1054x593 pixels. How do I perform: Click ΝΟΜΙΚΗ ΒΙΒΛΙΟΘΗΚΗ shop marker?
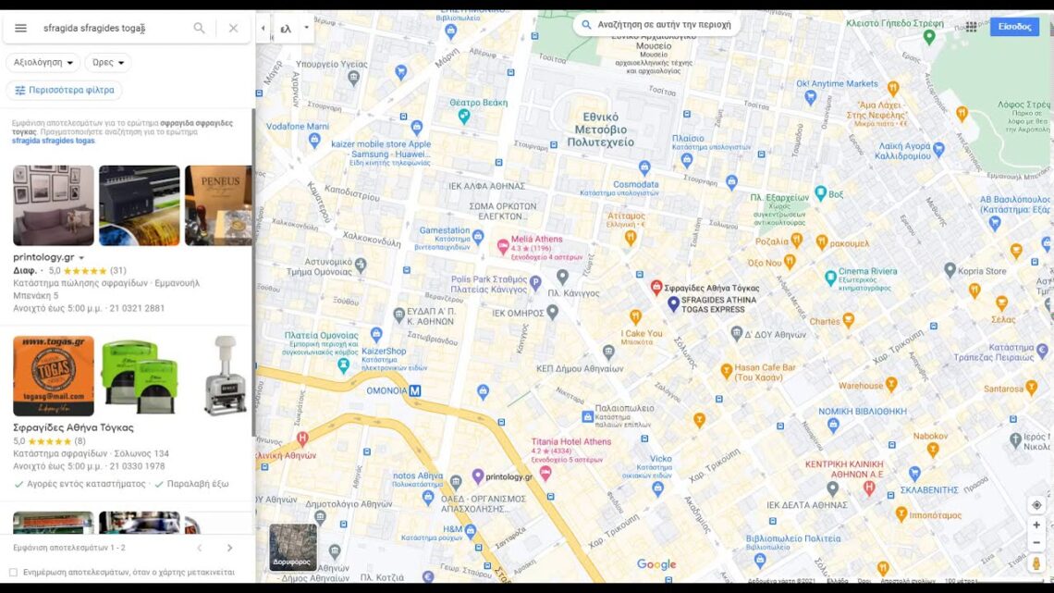(x=834, y=425)
